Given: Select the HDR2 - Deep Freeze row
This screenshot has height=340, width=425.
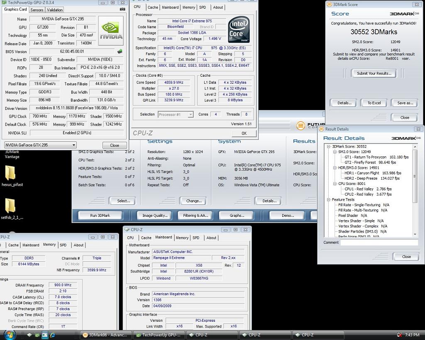Looking at the screenshot, I should coord(371,178).
